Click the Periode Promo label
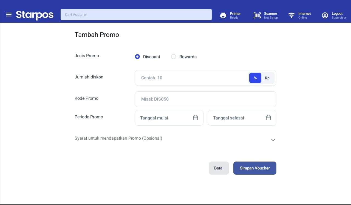This screenshot has height=205, width=351. pyautogui.click(x=89, y=117)
